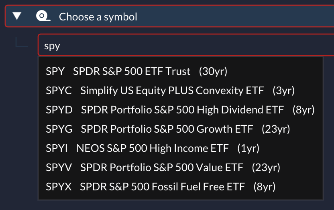Pick SPYX Fossil Fuel Free ETF

181,187
